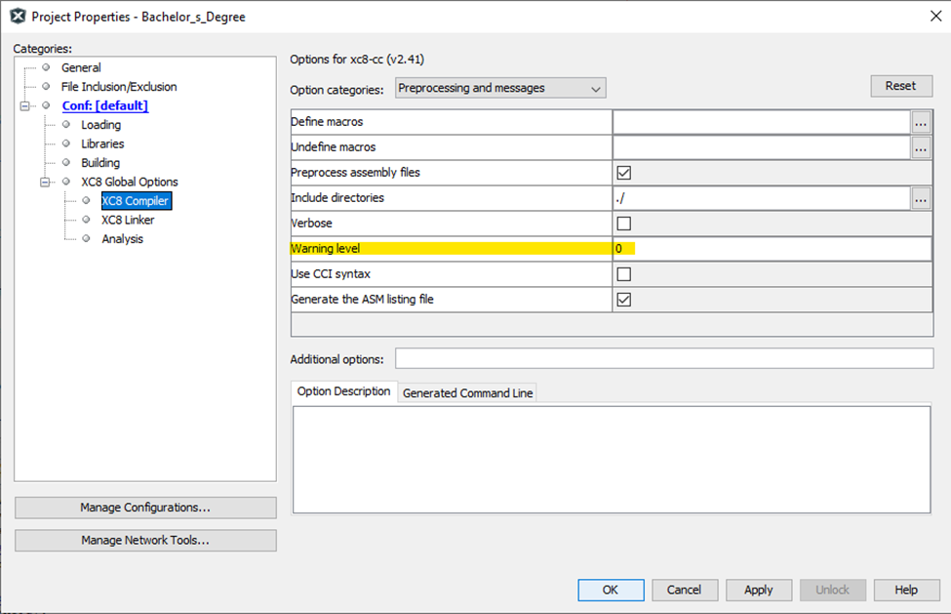This screenshot has height=614, width=951.
Task: Click the Verbose row label
Action: [312, 224]
